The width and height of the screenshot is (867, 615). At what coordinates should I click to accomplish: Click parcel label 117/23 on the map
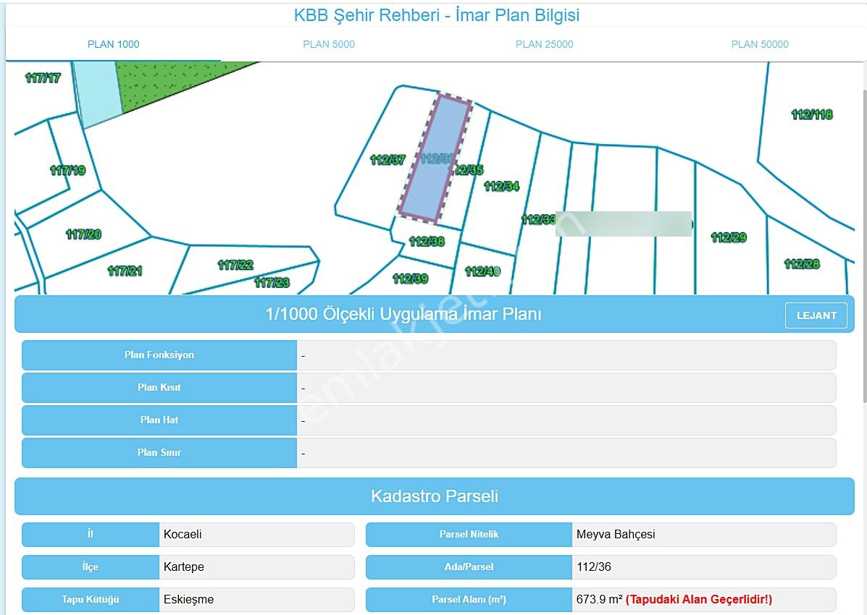click(272, 283)
